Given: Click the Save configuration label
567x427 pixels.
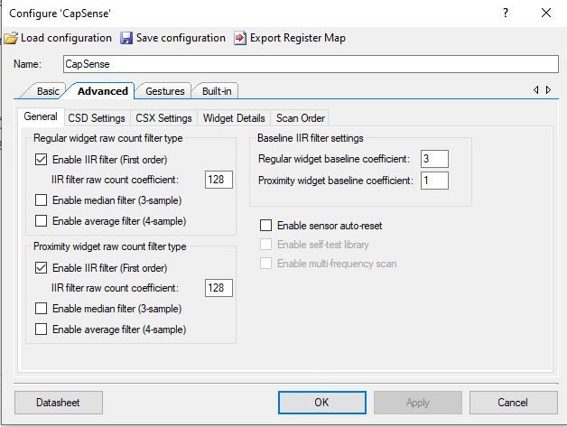Looking at the screenshot, I should (181, 38).
